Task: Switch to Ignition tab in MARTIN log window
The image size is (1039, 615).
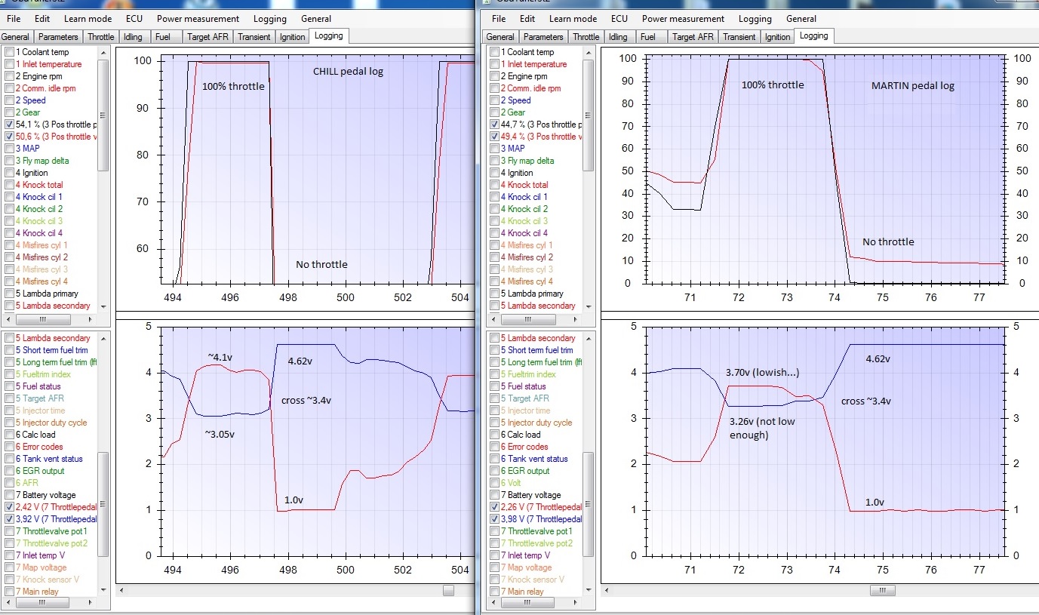Action: 777,36
